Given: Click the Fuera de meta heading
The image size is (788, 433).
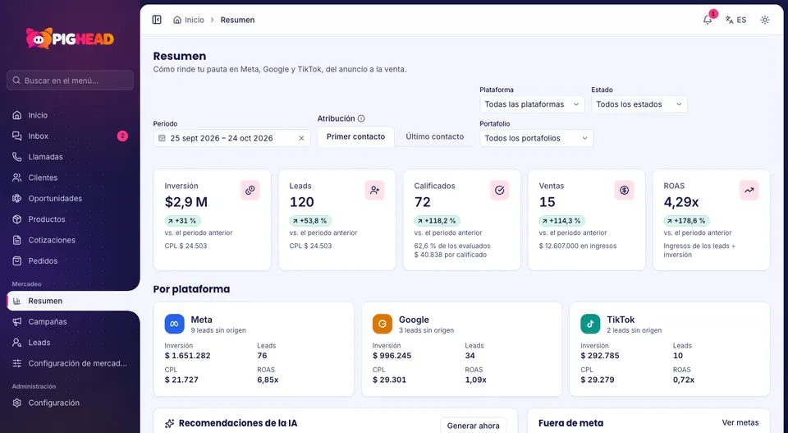Looking at the screenshot, I should click(x=570, y=423).
